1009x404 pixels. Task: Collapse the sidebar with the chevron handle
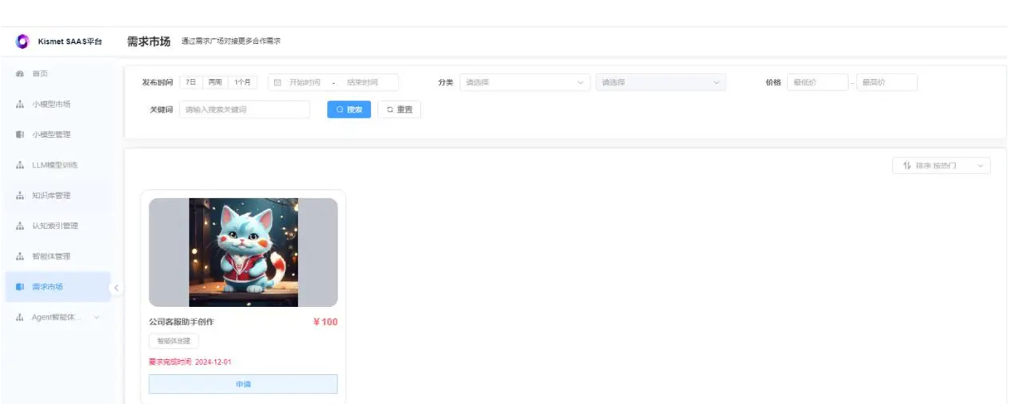click(116, 288)
